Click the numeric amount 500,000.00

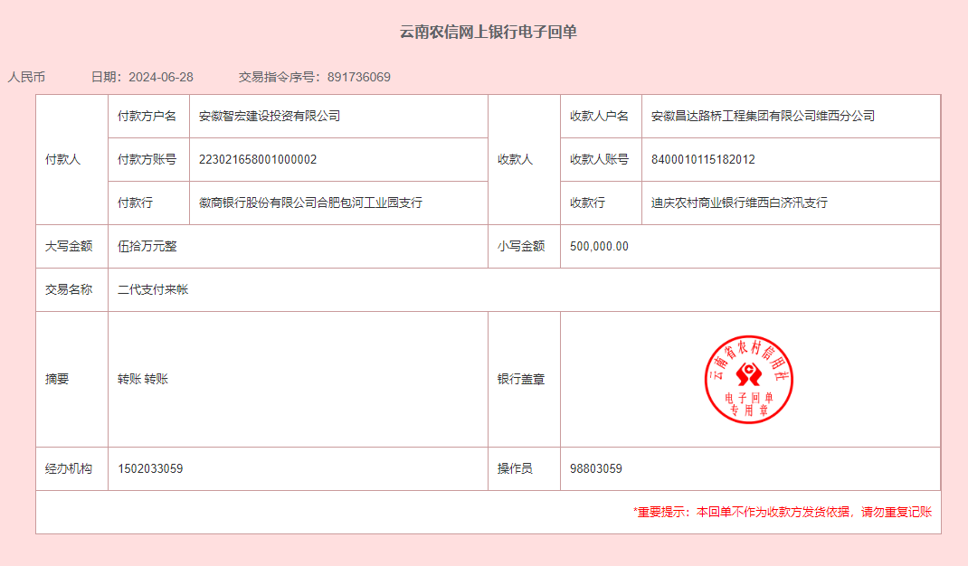tap(599, 246)
